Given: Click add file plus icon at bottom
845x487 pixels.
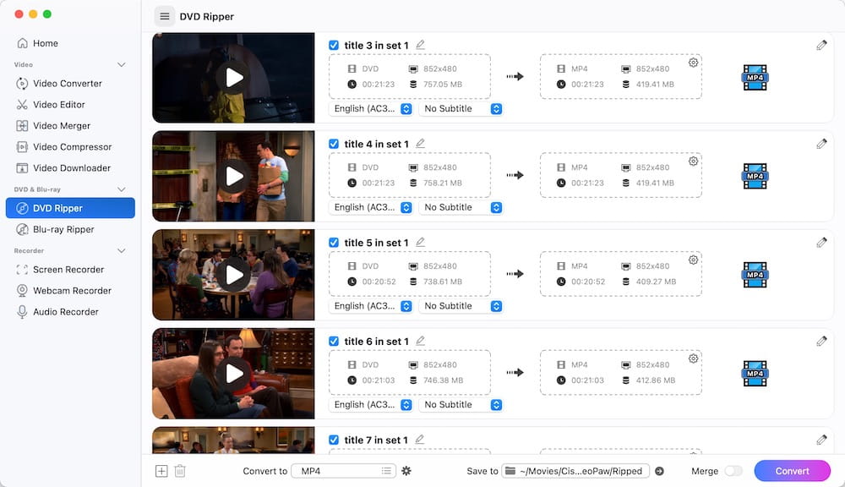Looking at the screenshot, I should (161, 471).
